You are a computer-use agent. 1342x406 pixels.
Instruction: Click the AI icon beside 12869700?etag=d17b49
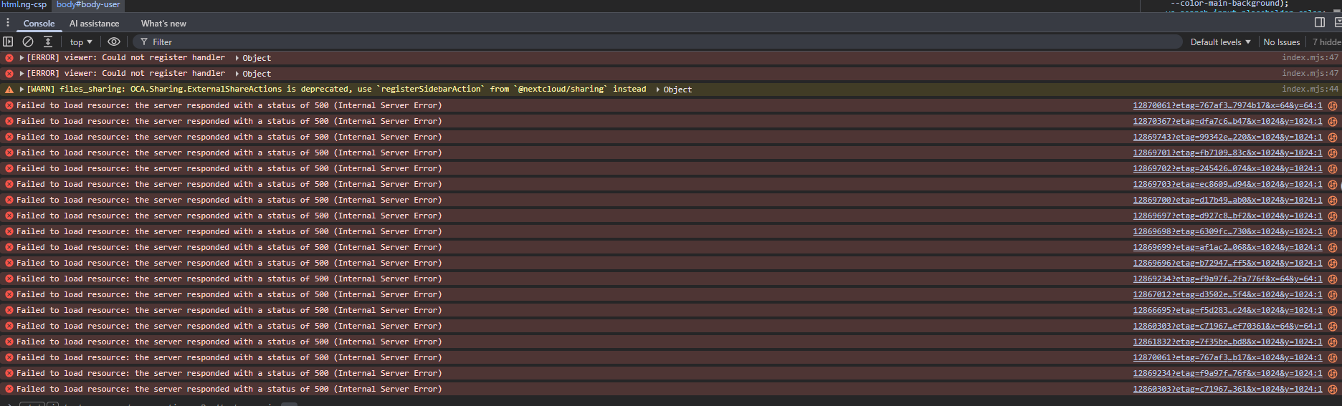pyautogui.click(x=1333, y=200)
